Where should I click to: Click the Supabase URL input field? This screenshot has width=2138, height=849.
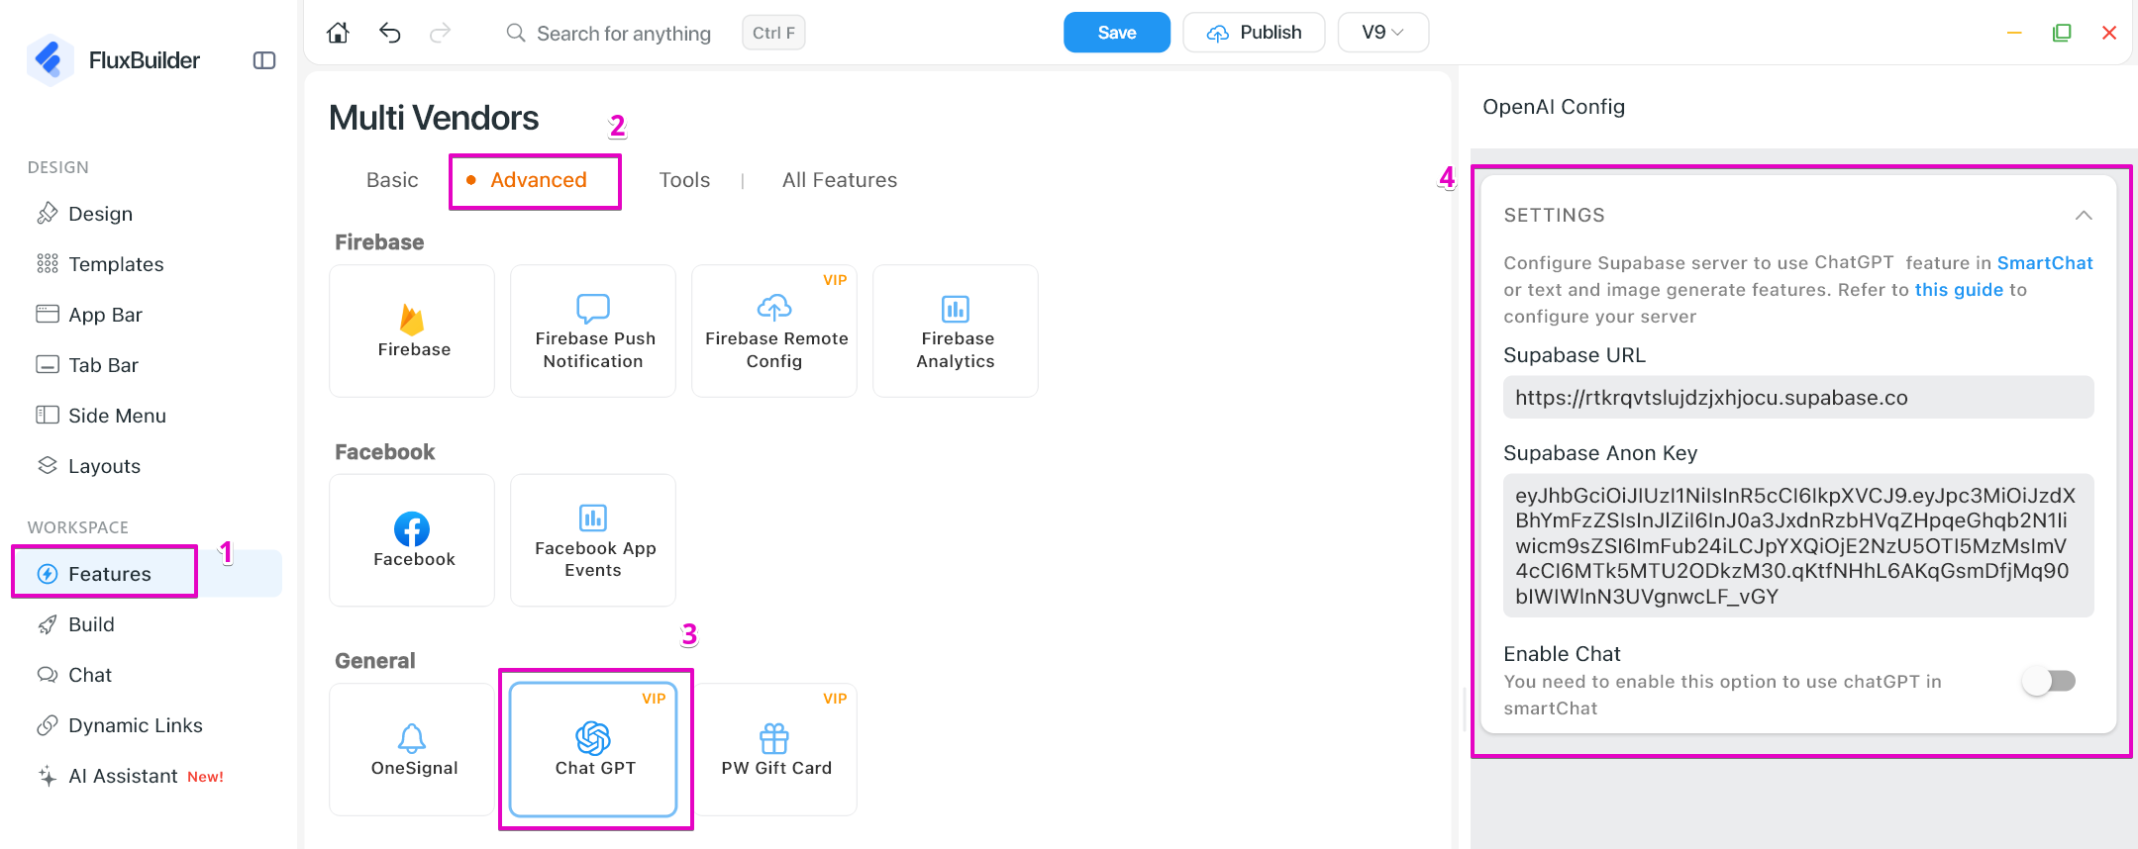click(x=1798, y=398)
